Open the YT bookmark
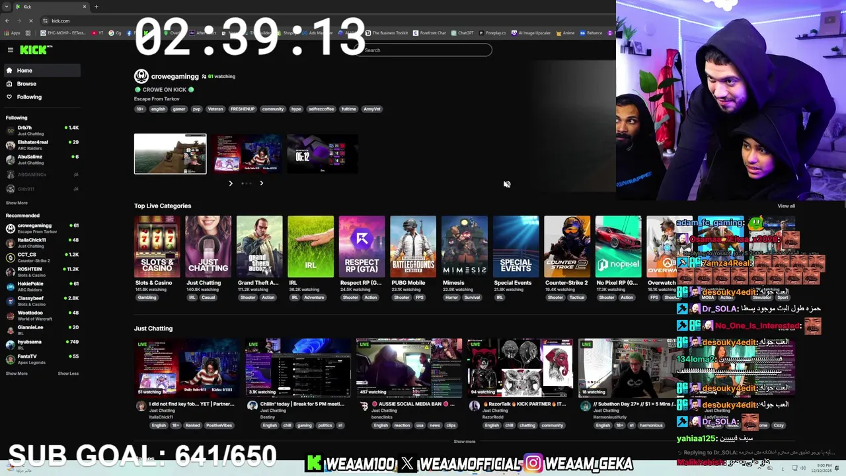This screenshot has height=476, width=846. pyautogui.click(x=98, y=33)
